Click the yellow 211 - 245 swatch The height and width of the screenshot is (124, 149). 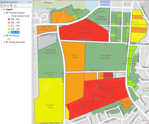pos(9,26)
